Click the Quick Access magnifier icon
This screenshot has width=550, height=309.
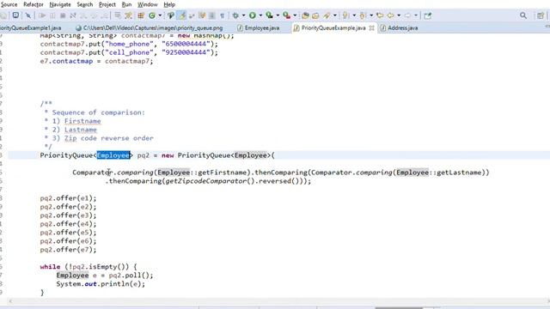click(523, 15)
